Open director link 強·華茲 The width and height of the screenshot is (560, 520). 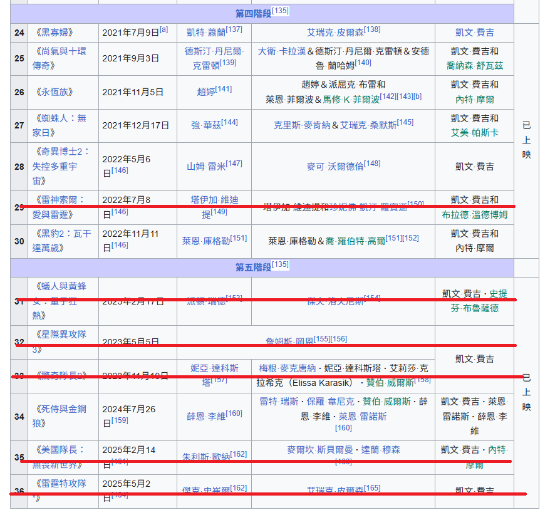pyautogui.click(x=206, y=125)
